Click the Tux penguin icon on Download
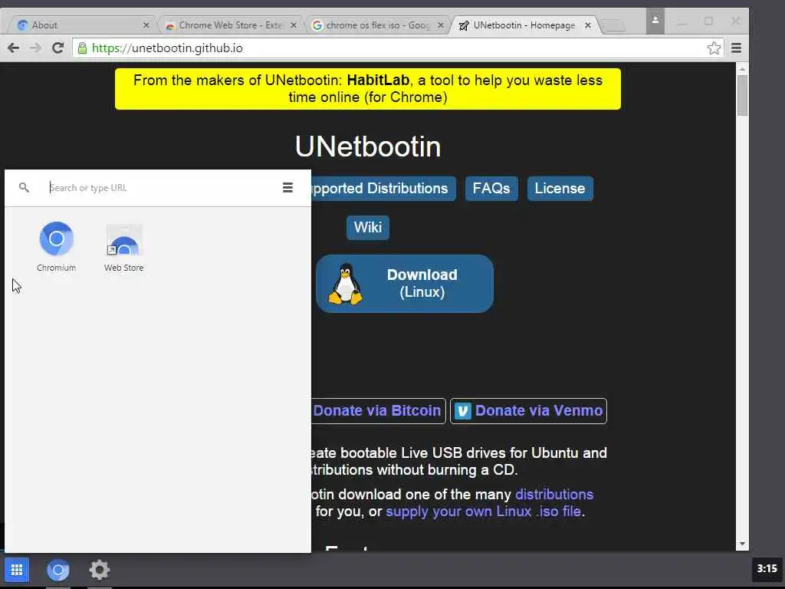785x589 pixels. pos(345,284)
